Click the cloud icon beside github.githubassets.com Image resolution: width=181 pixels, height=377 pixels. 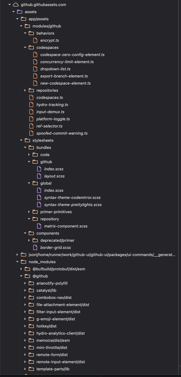(x=15, y=5)
